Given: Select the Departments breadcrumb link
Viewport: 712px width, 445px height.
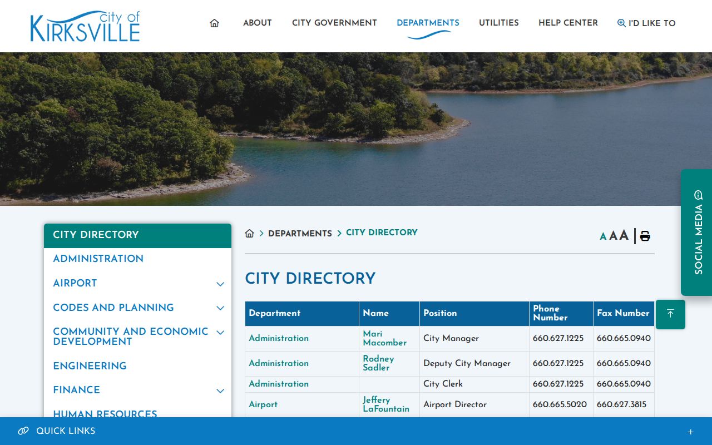Looking at the screenshot, I should 300,234.
